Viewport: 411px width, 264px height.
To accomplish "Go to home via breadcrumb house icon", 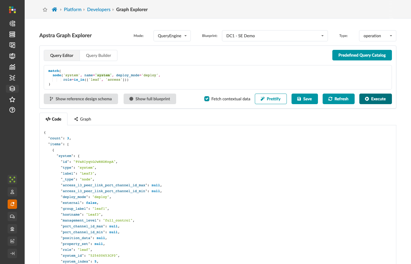I will (x=54, y=9).
